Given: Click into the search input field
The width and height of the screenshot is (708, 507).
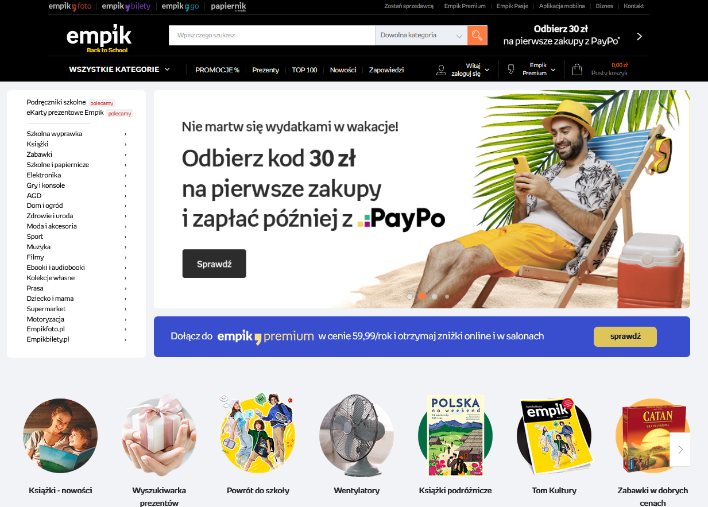Looking at the screenshot, I should 272,36.
